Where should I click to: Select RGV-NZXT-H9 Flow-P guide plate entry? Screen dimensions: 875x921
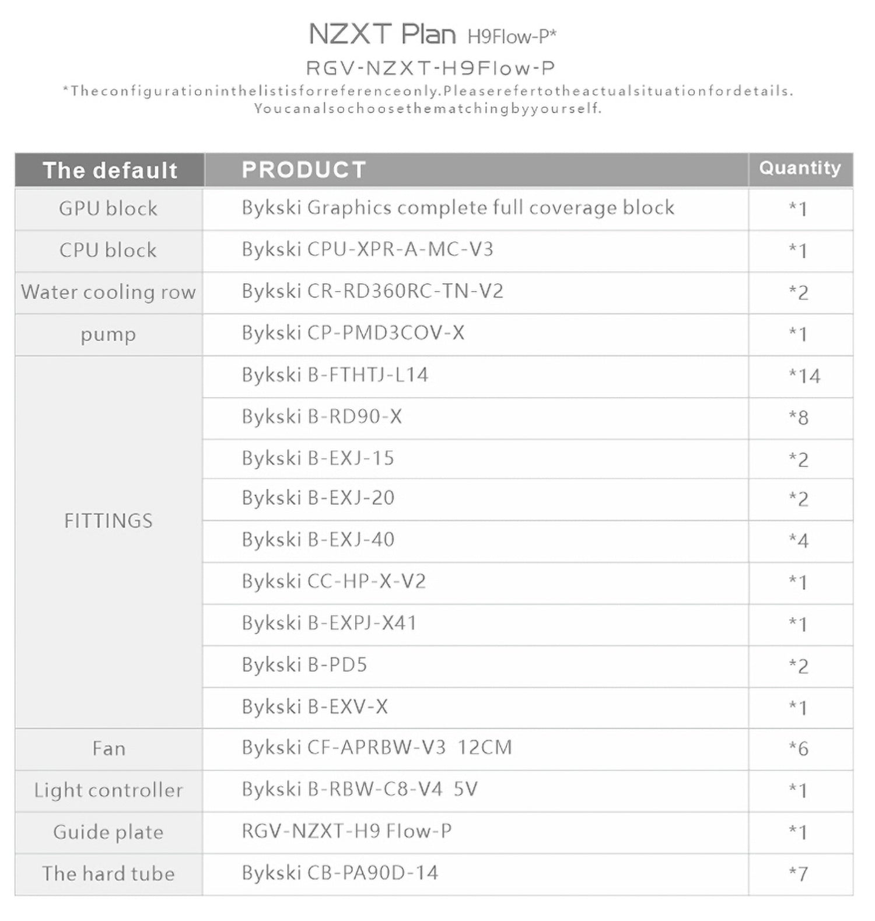346,831
